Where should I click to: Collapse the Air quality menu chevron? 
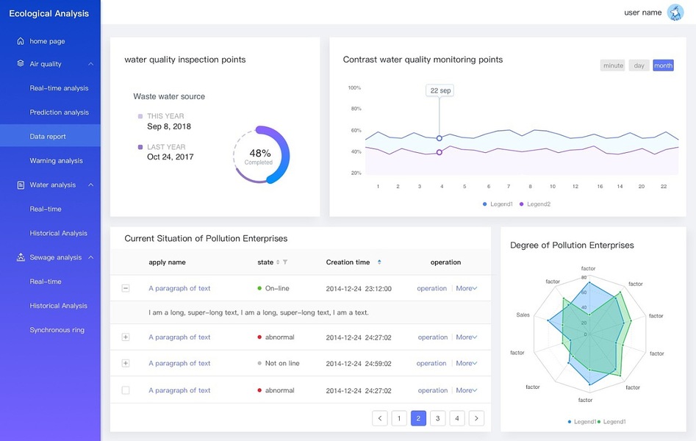click(x=90, y=64)
